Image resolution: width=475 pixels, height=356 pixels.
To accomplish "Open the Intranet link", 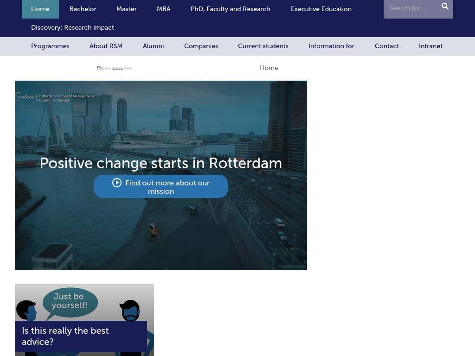I will 430,46.
